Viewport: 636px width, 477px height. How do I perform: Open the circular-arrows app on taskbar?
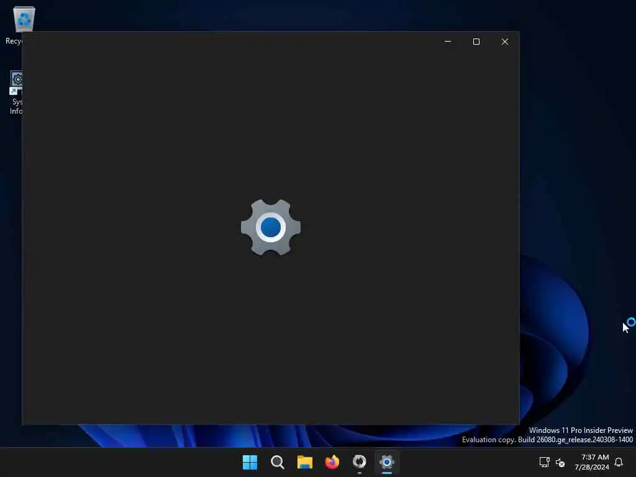tap(360, 462)
